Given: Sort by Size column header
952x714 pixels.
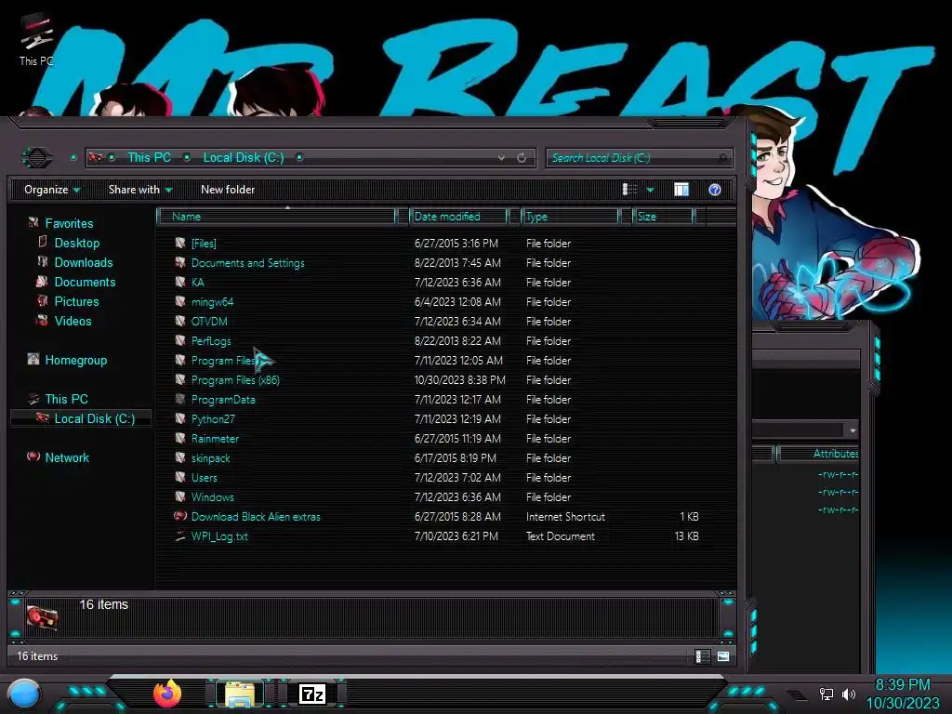Looking at the screenshot, I should 663,216.
